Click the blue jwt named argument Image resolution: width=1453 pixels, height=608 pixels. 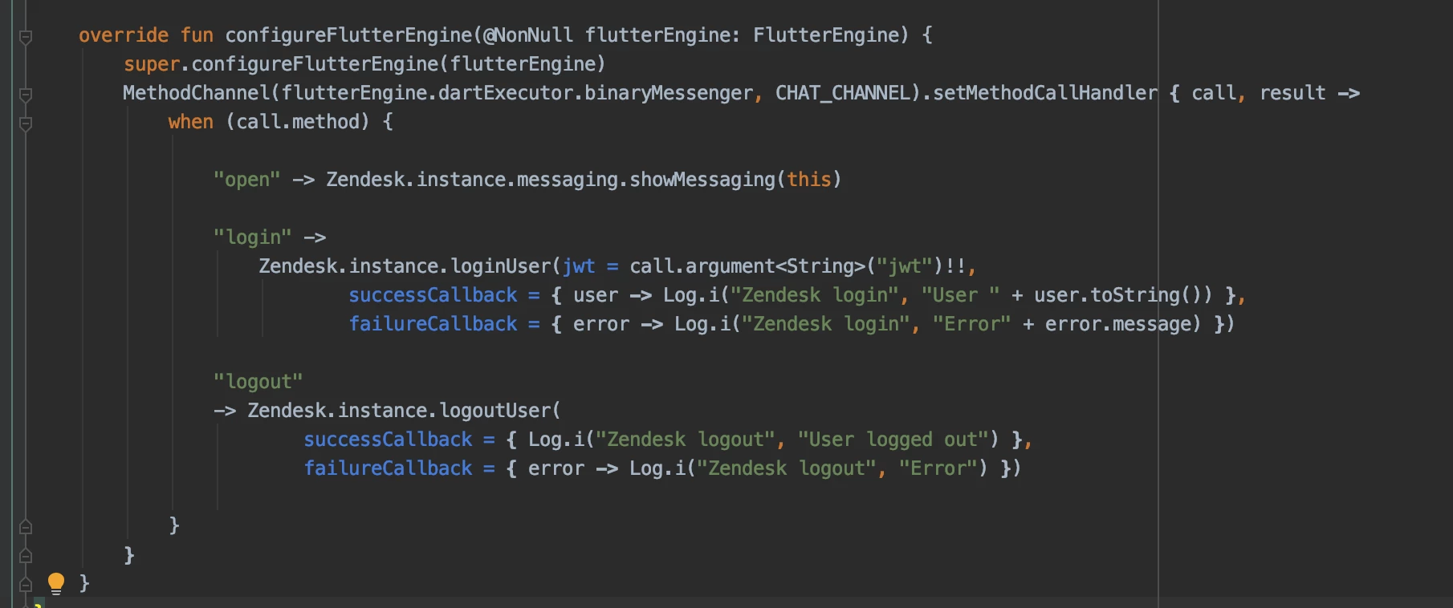click(x=579, y=266)
